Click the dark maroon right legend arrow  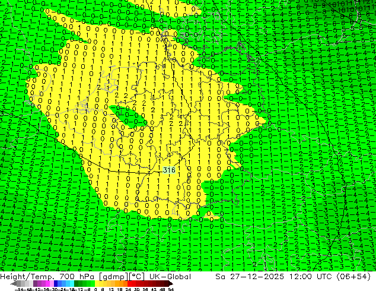pos(171,283)
